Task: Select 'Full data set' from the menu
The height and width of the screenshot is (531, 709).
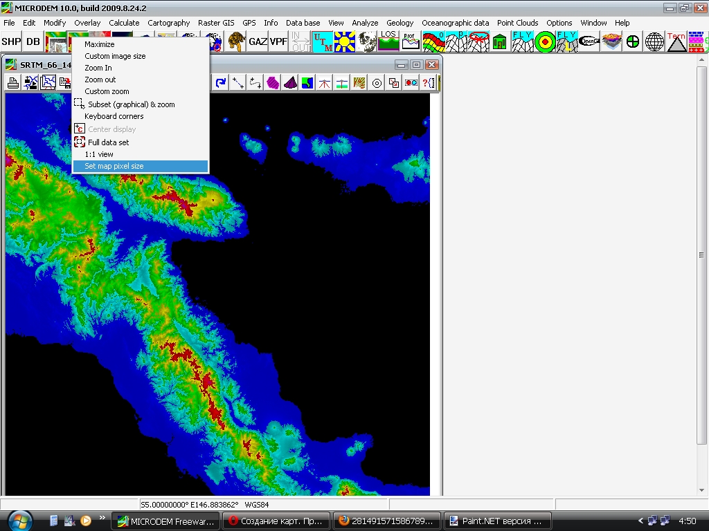Action: [108, 142]
